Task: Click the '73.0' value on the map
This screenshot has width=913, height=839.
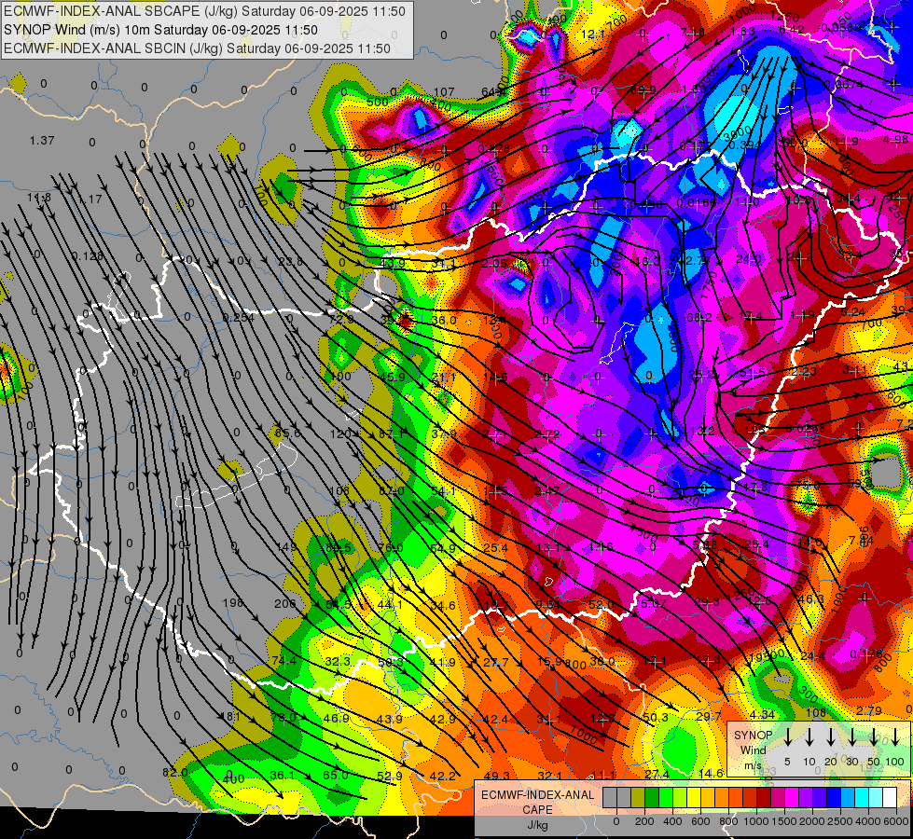Action: [x=284, y=717]
